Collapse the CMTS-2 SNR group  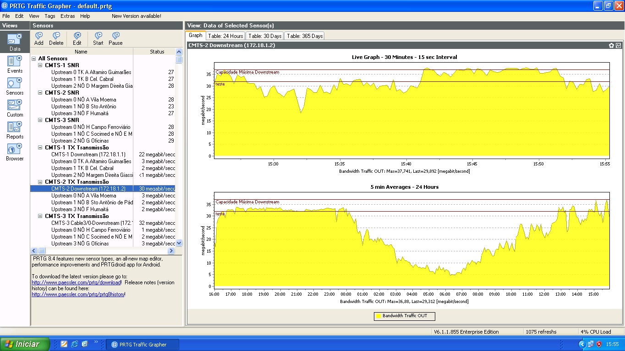click(x=40, y=93)
